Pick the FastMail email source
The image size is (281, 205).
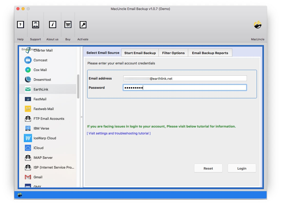(41, 99)
